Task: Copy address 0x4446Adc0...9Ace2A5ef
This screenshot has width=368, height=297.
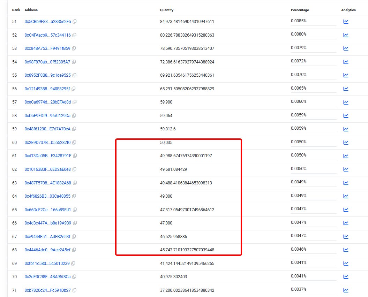Action: [x=74, y=250]
